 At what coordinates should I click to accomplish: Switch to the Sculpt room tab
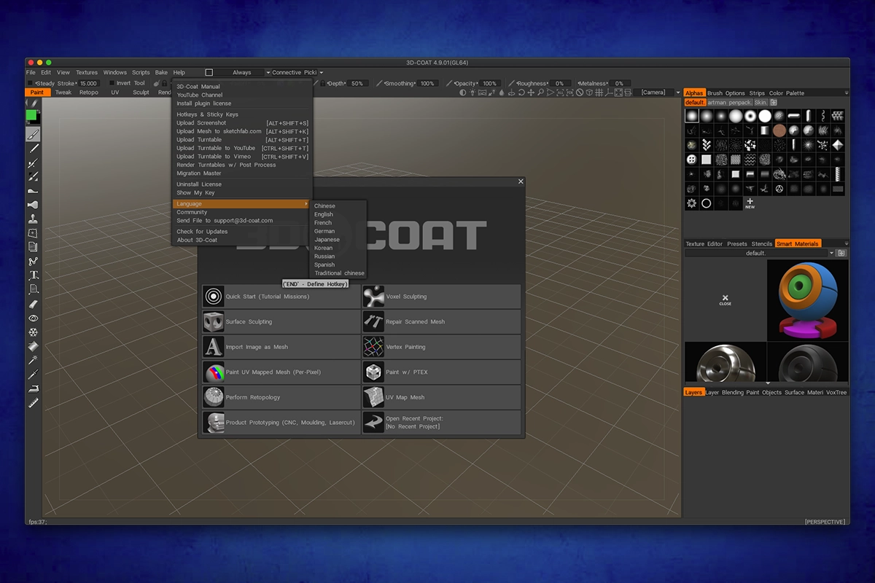pos(141,93)
